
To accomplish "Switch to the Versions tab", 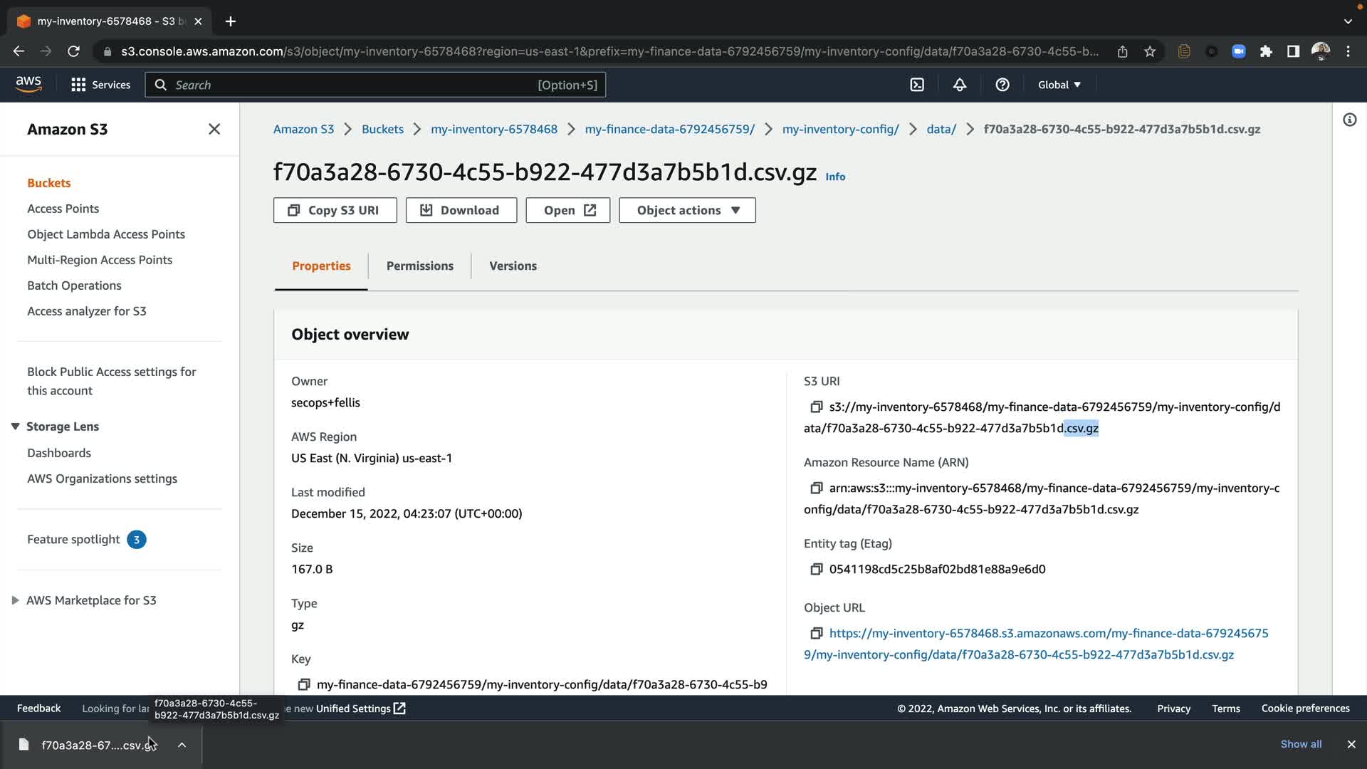I will 513,266.
